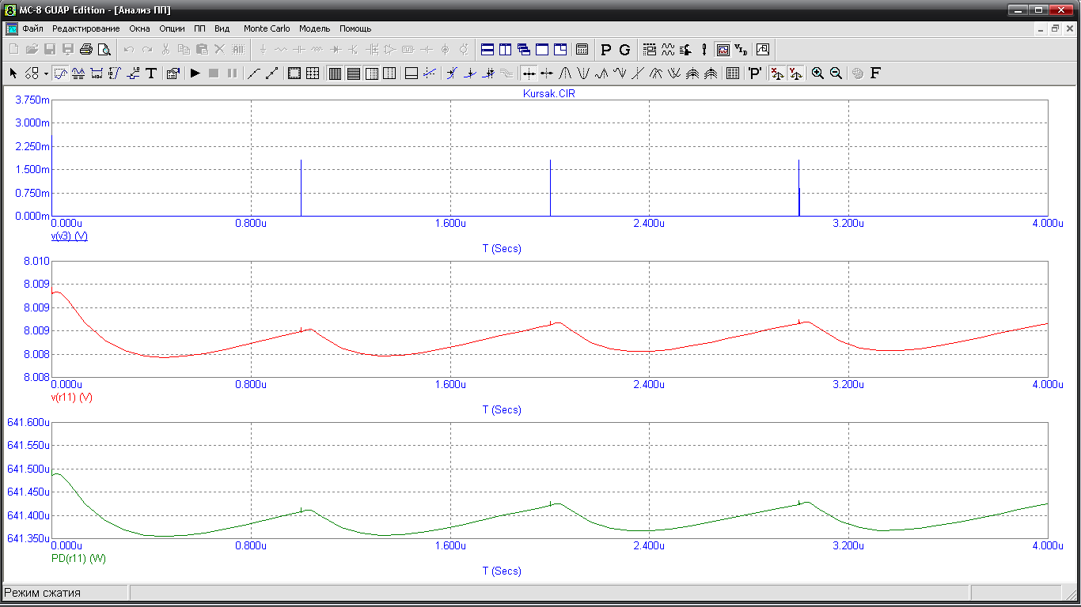Open the calculator icon
1081x607 pixels.
coord(582,49)
